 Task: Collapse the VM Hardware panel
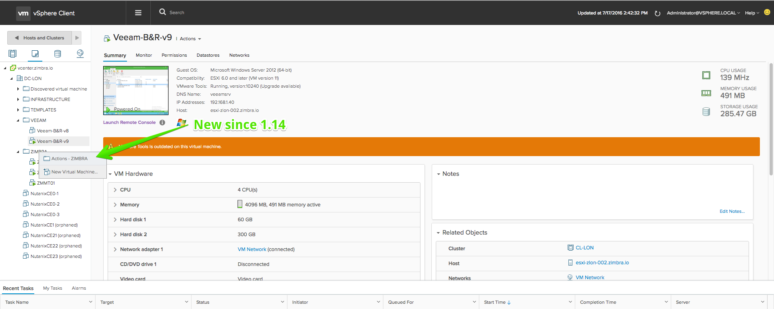click(110, 174)
